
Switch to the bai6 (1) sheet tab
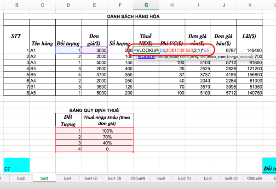184,178
